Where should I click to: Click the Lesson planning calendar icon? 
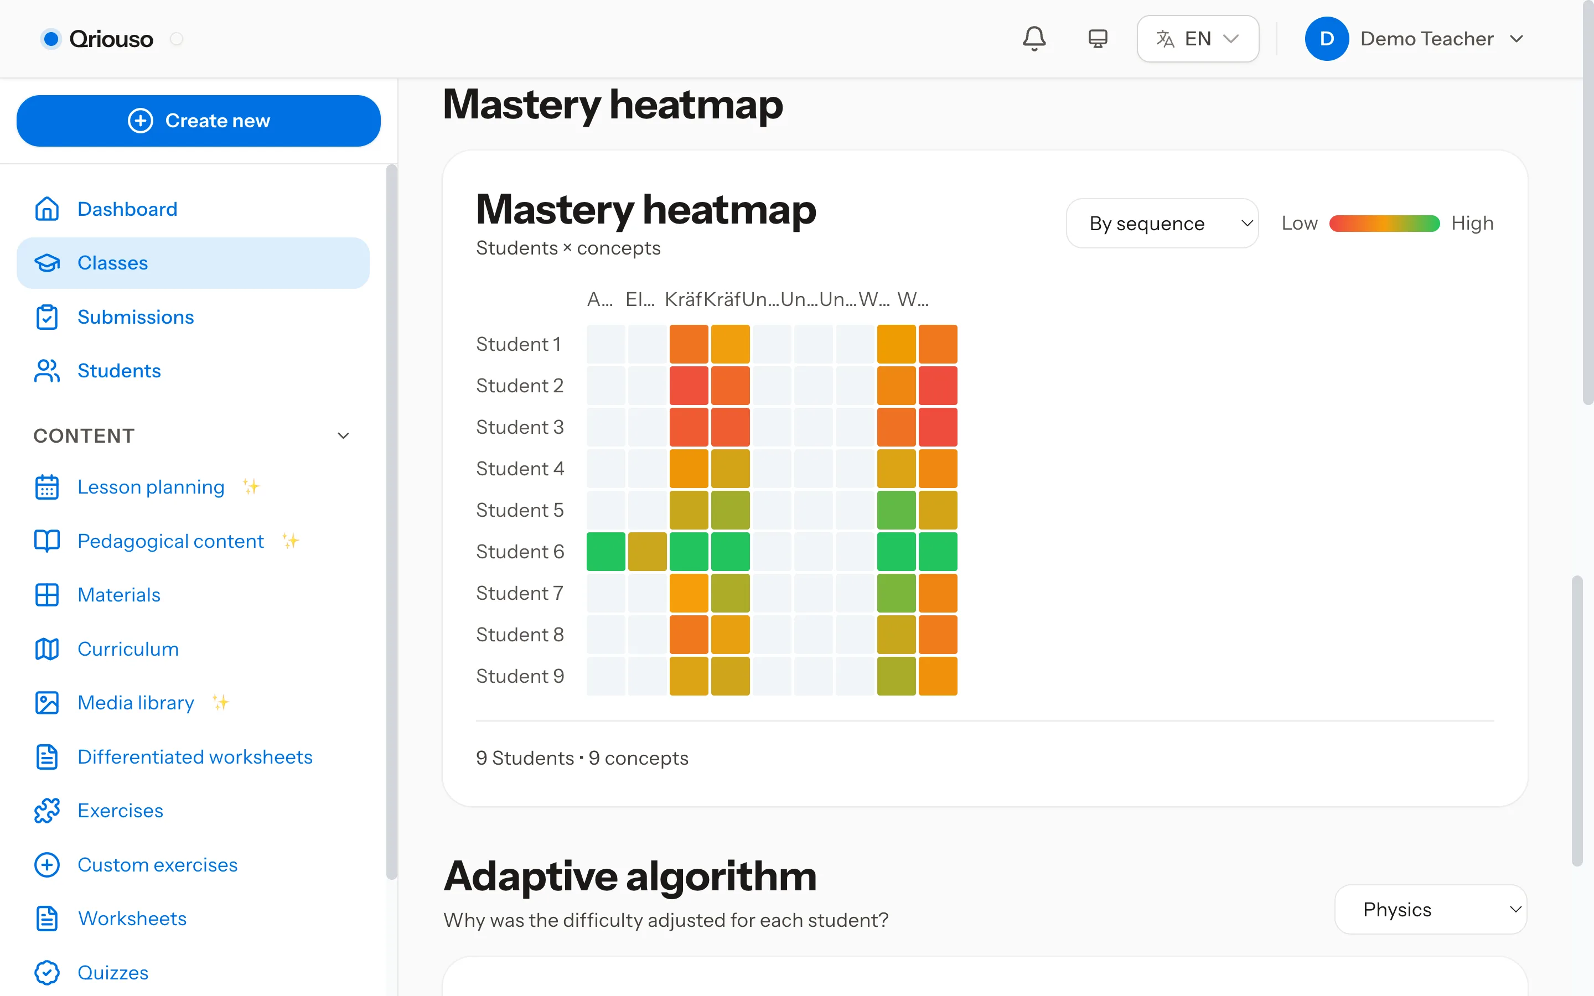(x=46, y=487)
